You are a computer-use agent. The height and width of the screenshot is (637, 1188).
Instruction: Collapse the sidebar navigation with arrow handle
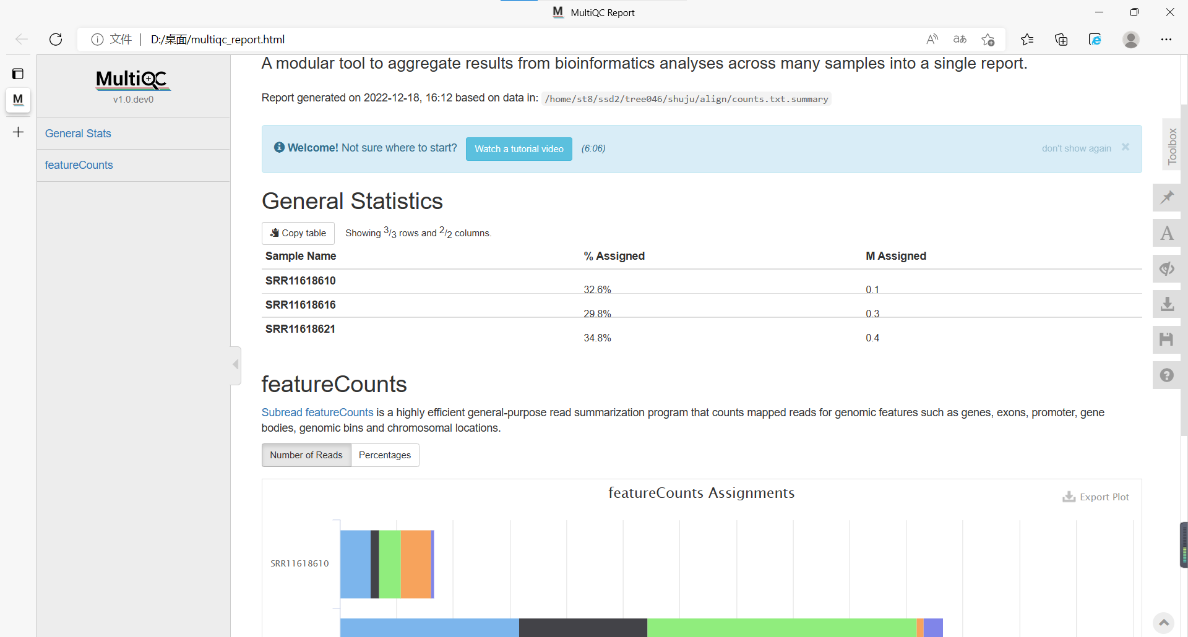point(236,365)
